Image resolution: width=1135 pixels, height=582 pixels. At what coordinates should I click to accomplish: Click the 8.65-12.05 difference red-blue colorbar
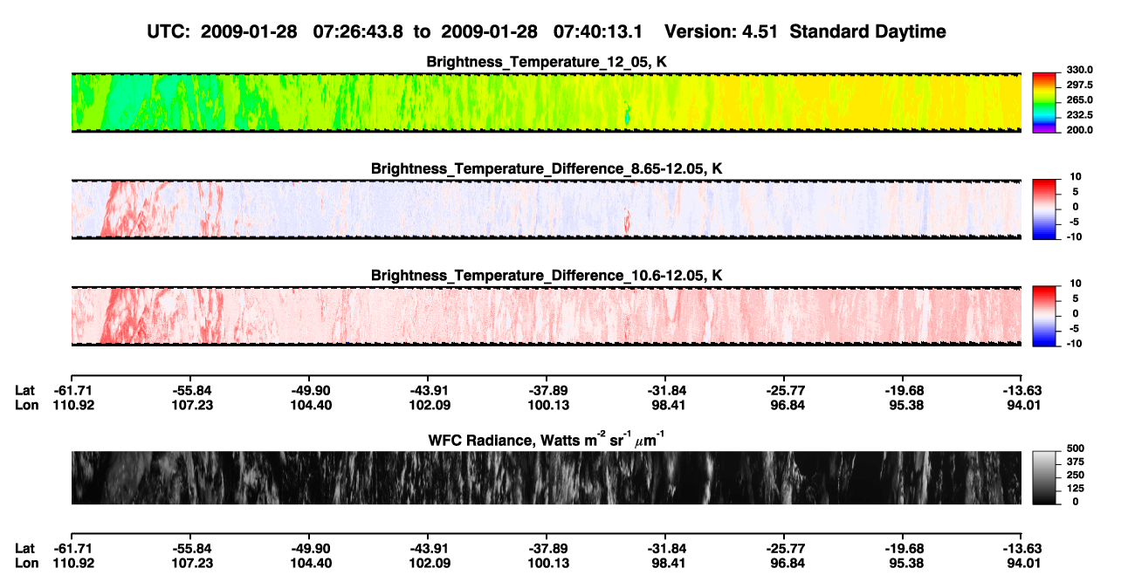[1044, 209]
